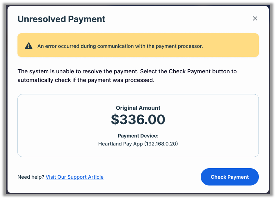Image resolution: width=276 pixels, height=199 pixels.
Task: Select the Payment Device label
Action: coord(138,135)
